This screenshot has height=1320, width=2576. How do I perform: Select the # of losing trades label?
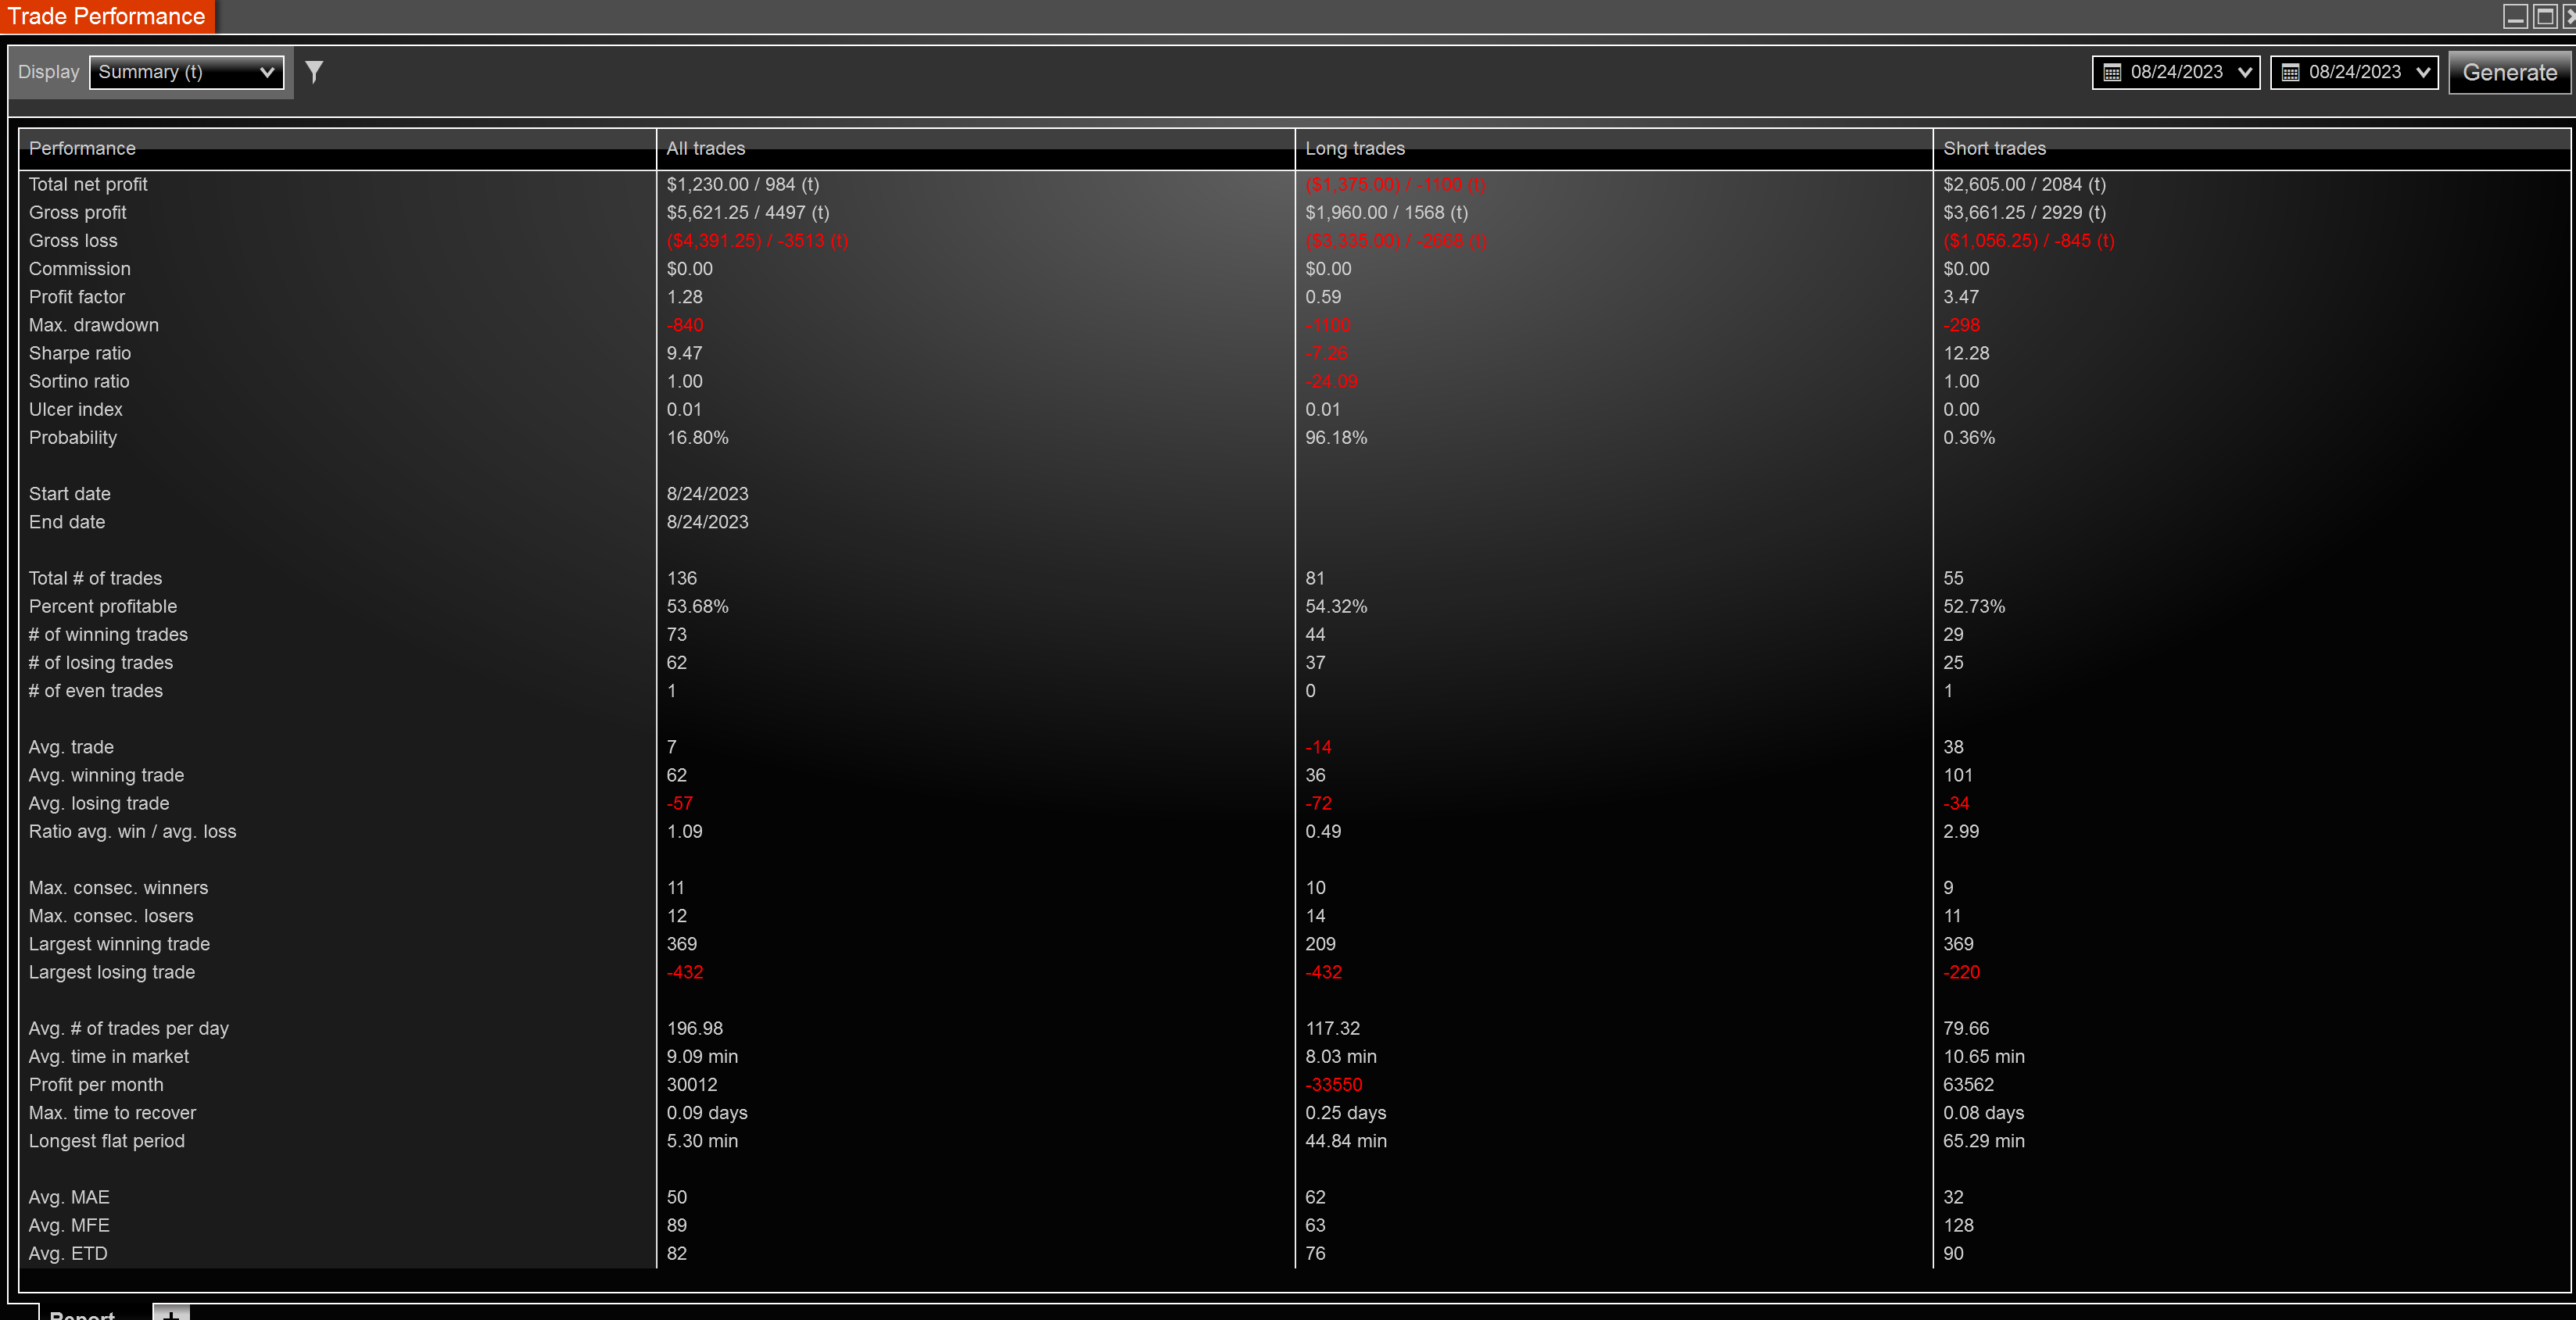tap(101, 661)
